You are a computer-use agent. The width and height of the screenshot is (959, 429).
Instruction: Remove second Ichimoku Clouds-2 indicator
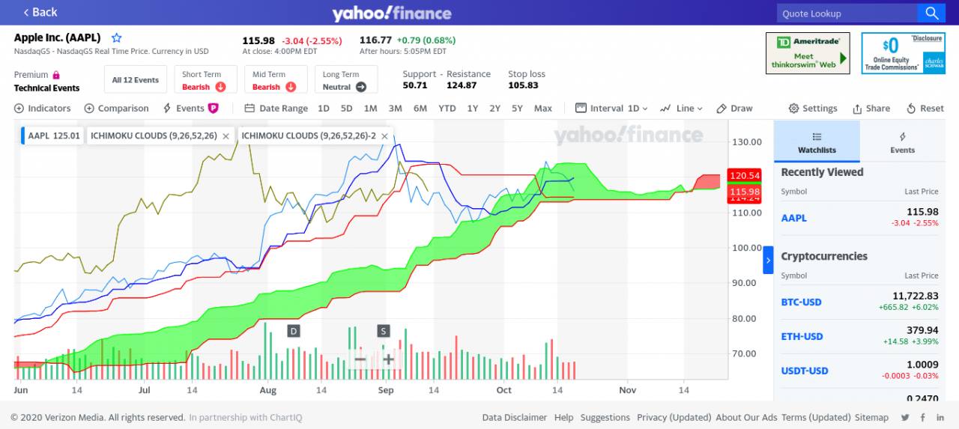[x=384, y=136]
